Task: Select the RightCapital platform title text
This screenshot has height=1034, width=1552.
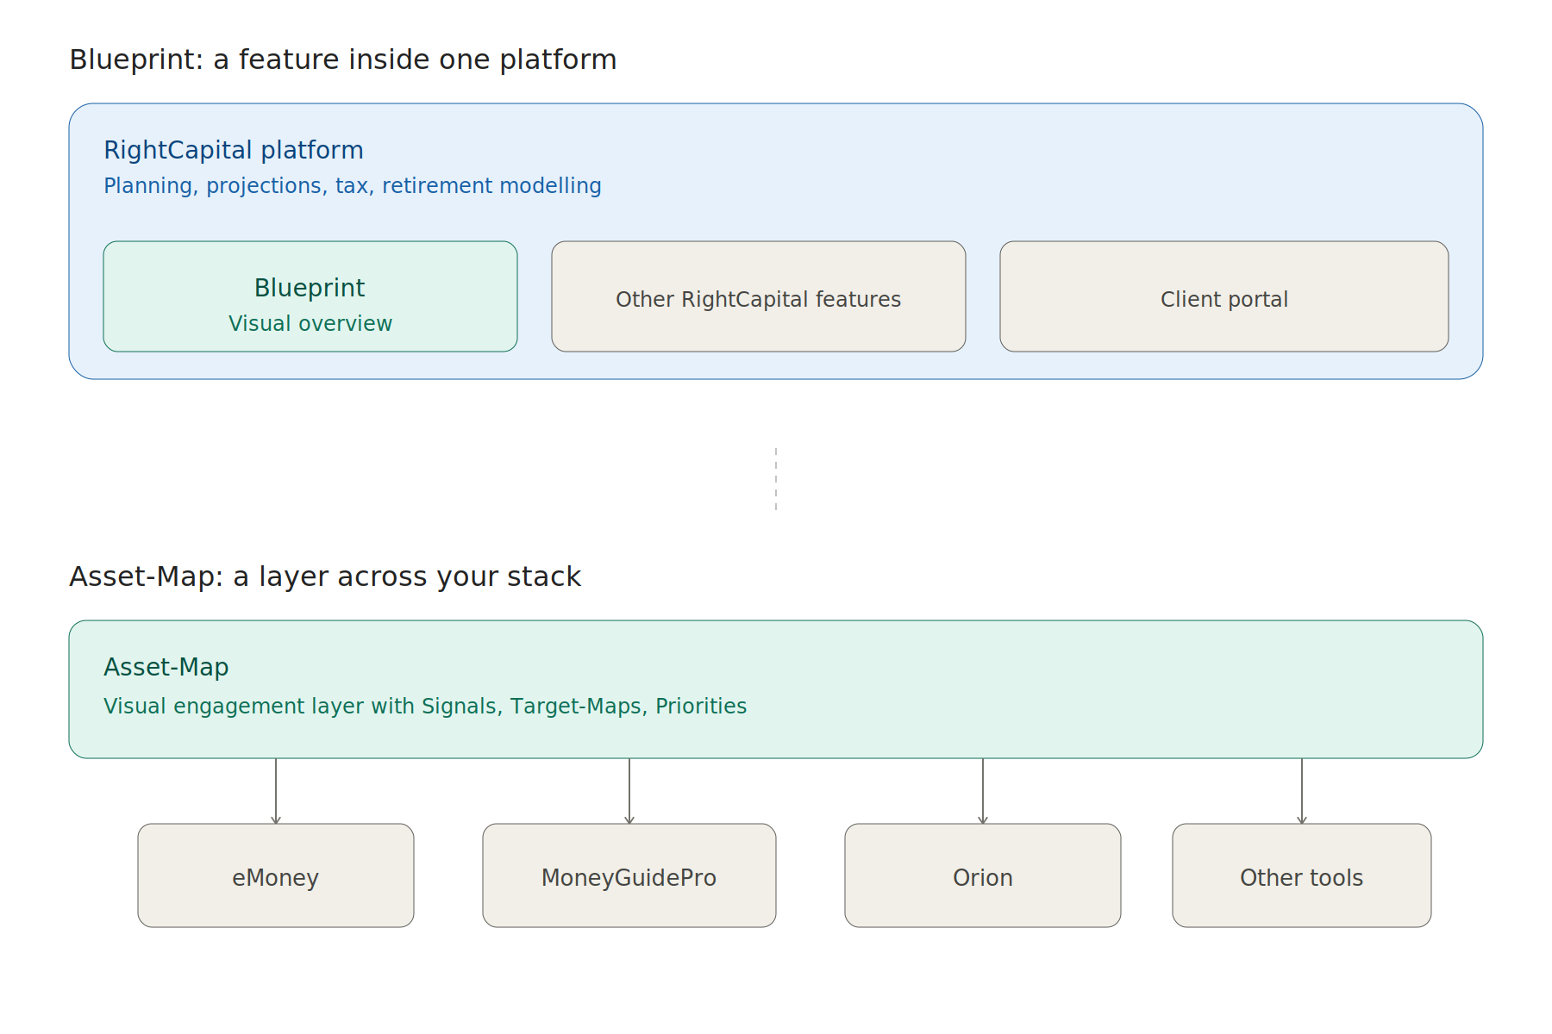Action: 233,150
